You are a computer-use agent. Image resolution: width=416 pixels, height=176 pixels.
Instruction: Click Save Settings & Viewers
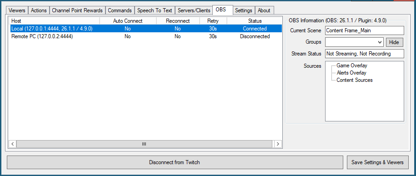[377, 162]
